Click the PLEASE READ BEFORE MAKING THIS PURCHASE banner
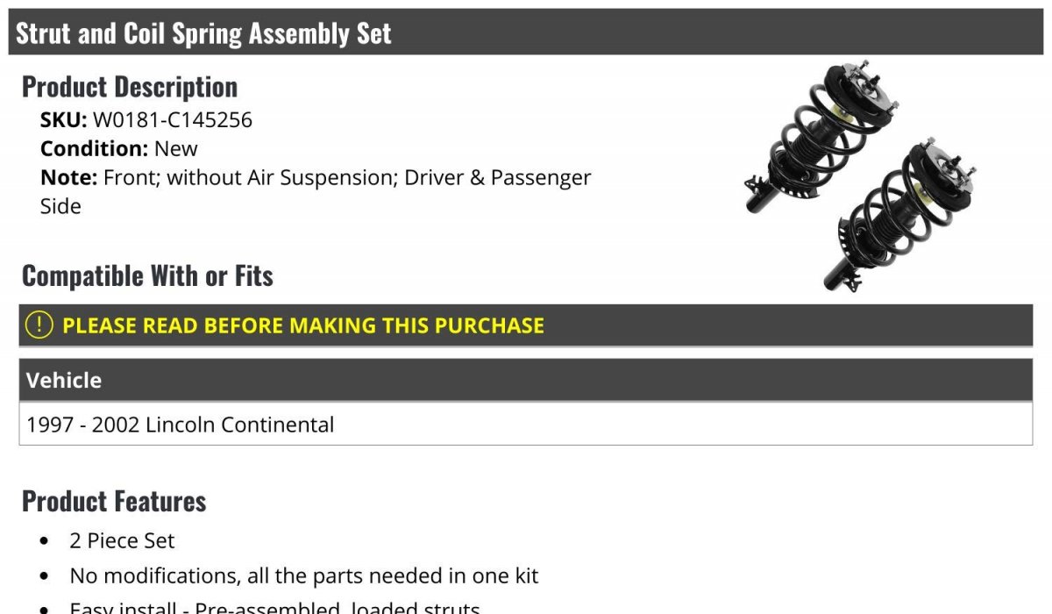1052x614 pixels. [526, 325]
